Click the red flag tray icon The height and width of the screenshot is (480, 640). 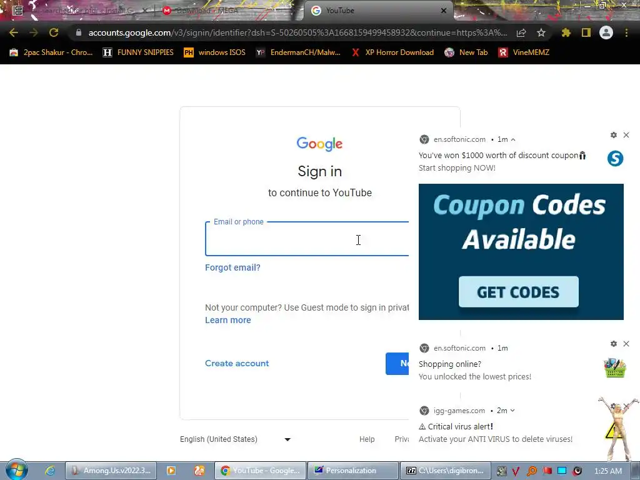pyautogui.click(x=547, y=471)
